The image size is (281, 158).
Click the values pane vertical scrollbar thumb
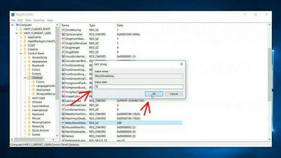coord(269,75)
